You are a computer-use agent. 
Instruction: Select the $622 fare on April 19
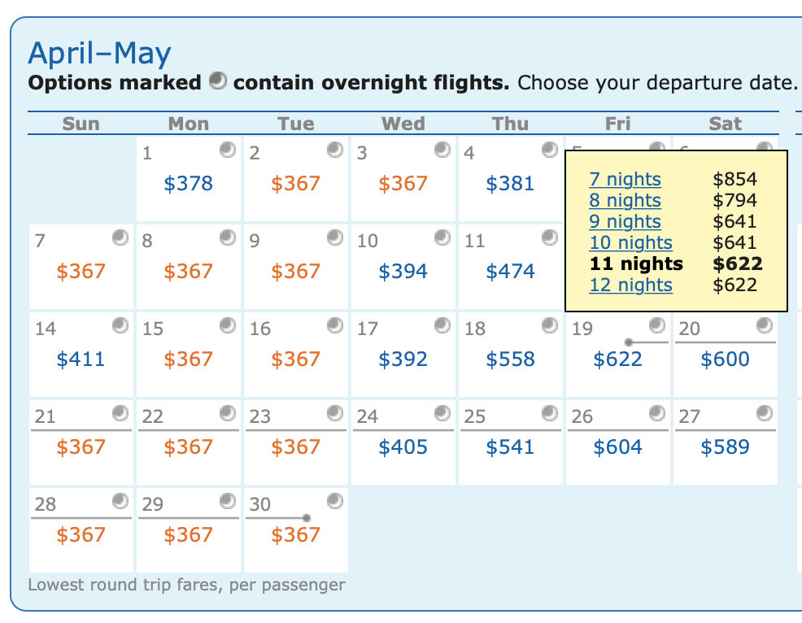point(618,359)
